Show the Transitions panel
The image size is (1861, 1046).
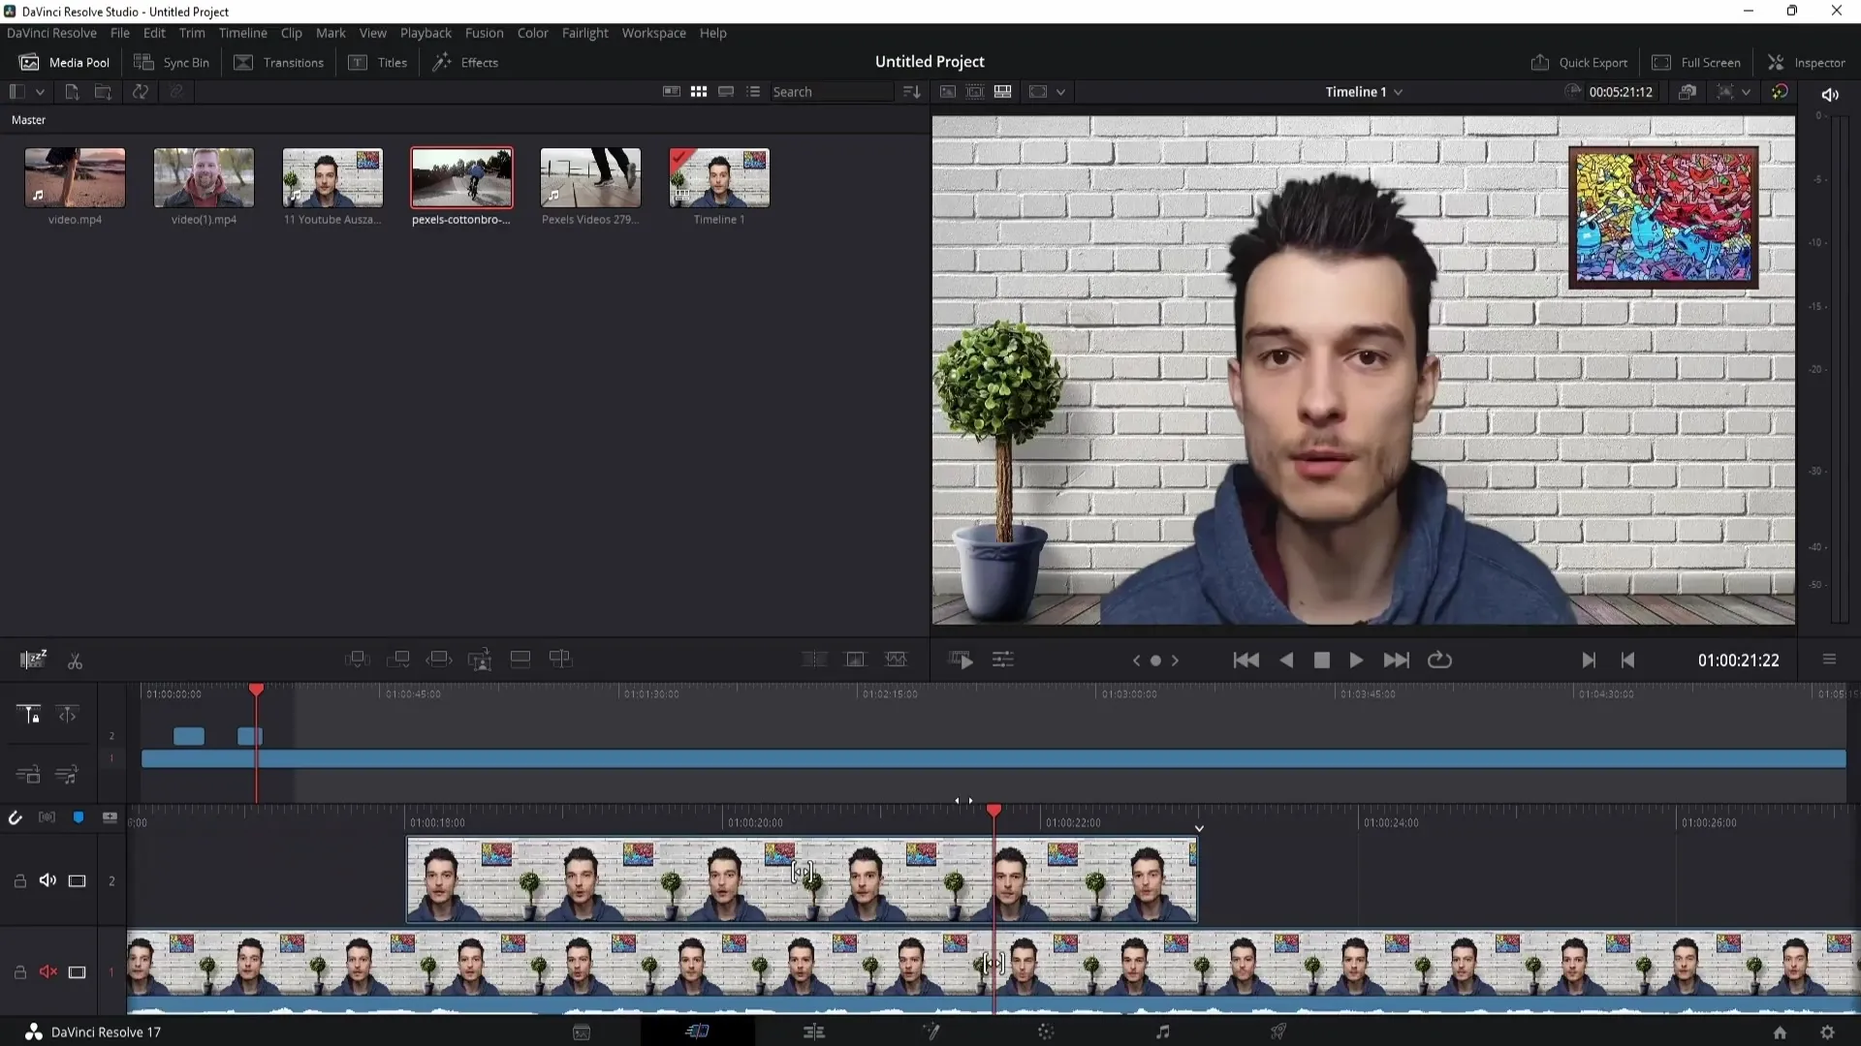coord(279,62)
